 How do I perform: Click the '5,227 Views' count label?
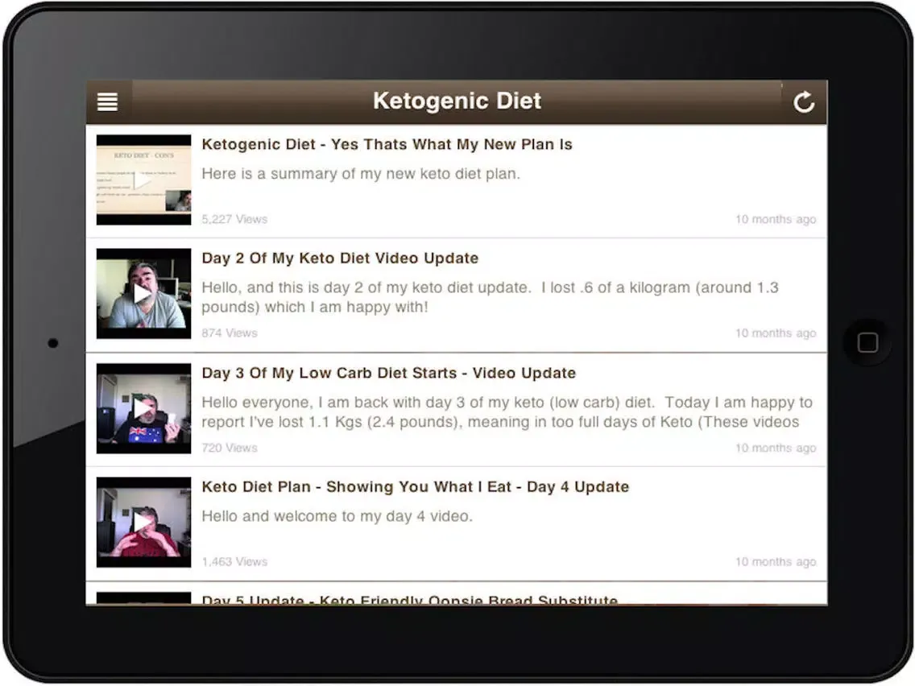tap(234, 218)
